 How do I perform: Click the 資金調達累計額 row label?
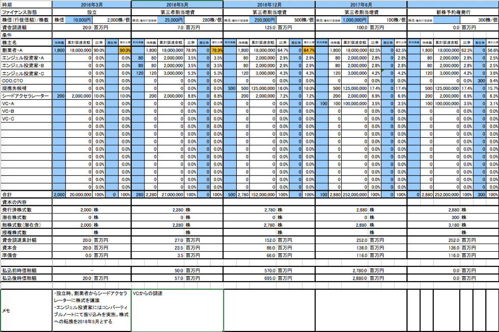pos(26,240)
